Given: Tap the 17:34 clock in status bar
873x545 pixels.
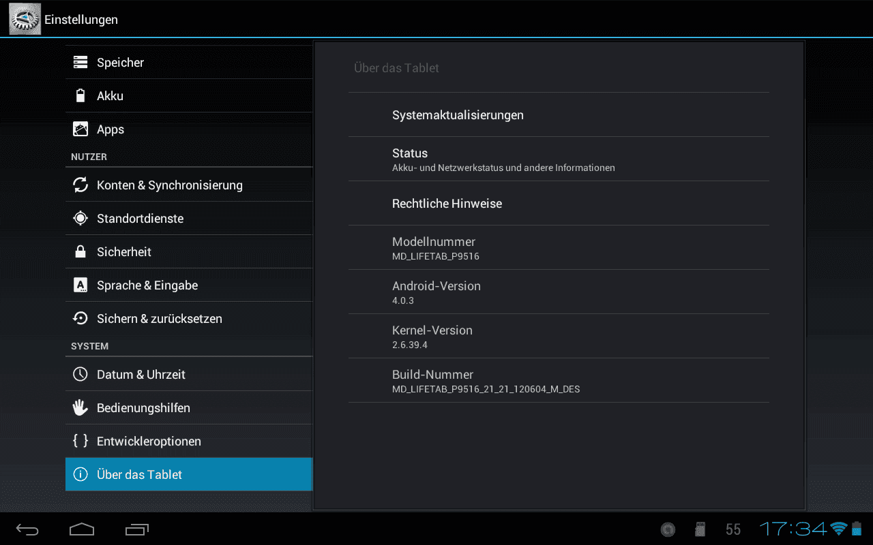Looking at the screenshot, I should pyautogui.click(x=793, y=529).
